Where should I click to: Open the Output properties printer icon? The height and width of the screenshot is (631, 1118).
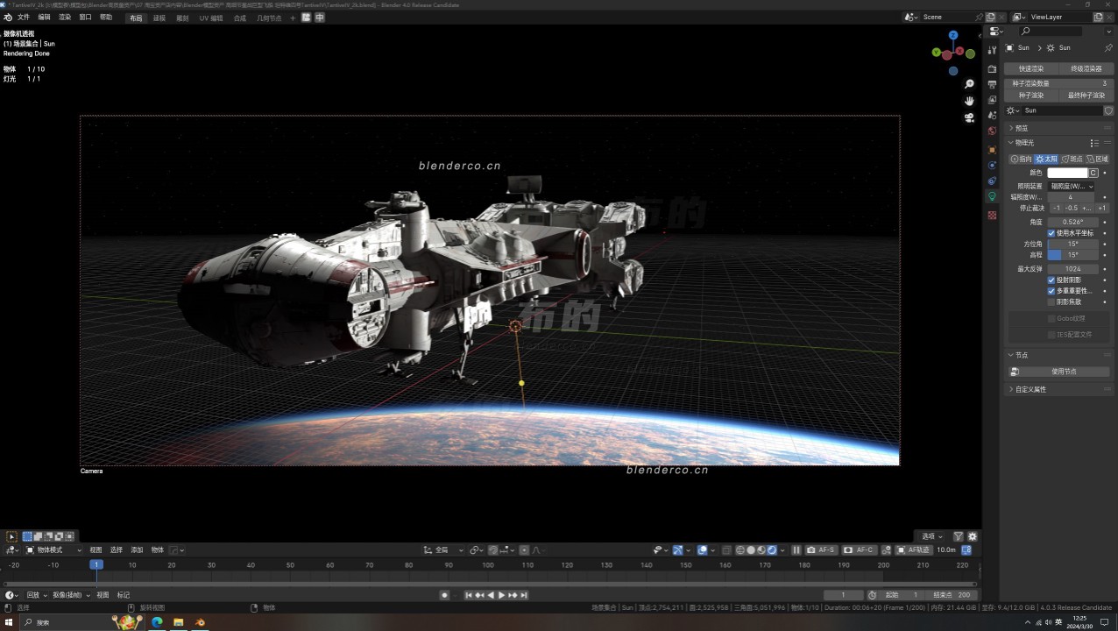pos(992,84)
